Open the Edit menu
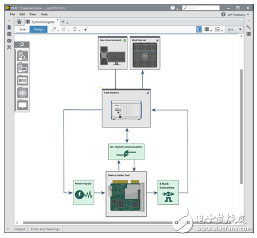This screenshot has height=238, width=257. coord(22,14)
